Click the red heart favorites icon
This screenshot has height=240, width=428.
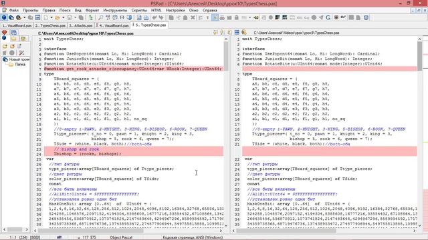click(5, 33)
